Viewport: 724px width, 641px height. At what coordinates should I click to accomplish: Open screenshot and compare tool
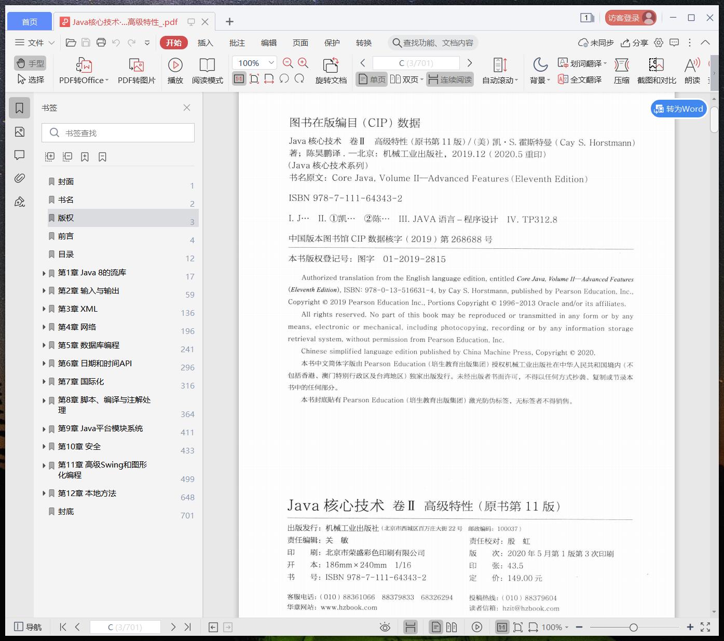coord(657,71)
